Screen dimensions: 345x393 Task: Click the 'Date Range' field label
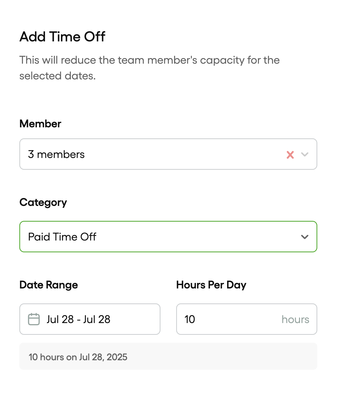click(49, 285)
